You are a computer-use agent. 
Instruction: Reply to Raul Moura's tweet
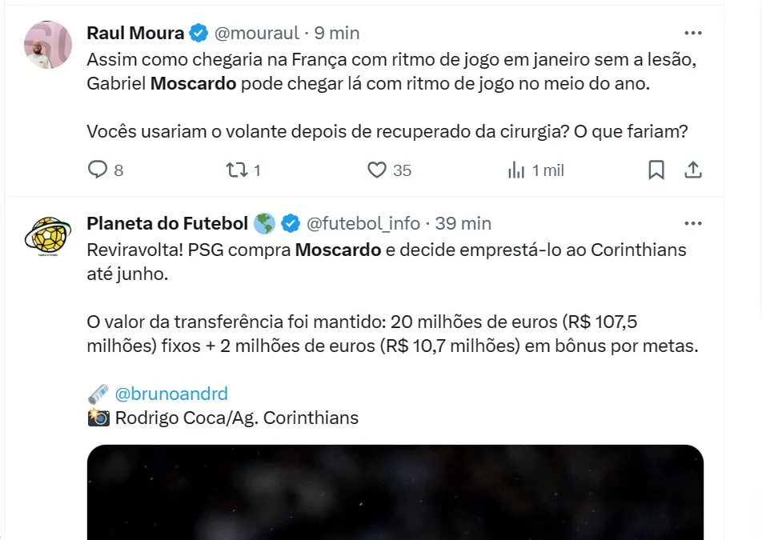[98, 170]
